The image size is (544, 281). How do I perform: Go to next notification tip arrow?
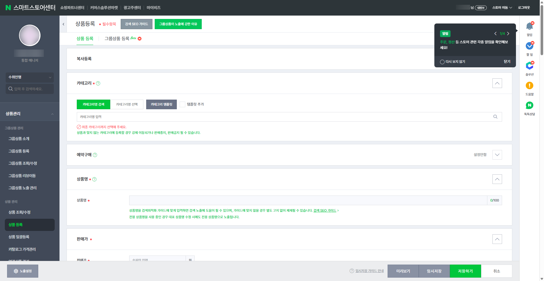click(508, 33)
